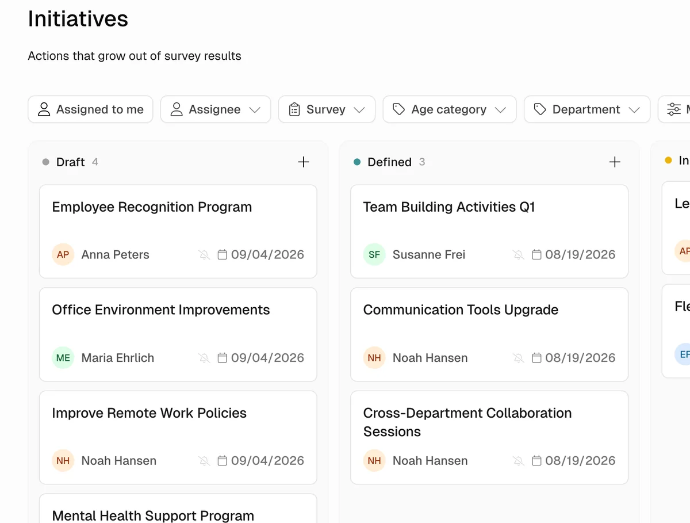This screenshot has width=690, height=523.
Task: Click calendar icon on Office Environment Improvements card
Action: [x=223, y=358]
